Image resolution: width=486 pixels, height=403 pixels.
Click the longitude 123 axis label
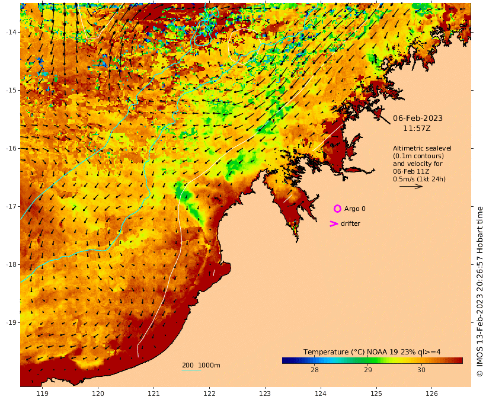coord(265,394)
